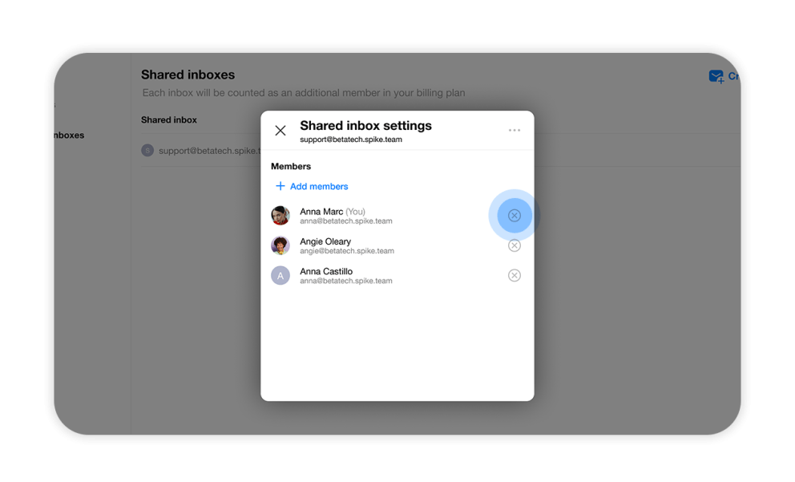The width and height of the screenshot is (795, 482).
Task: Remove Anna Castillo from the members list
Action: [514, 275]
